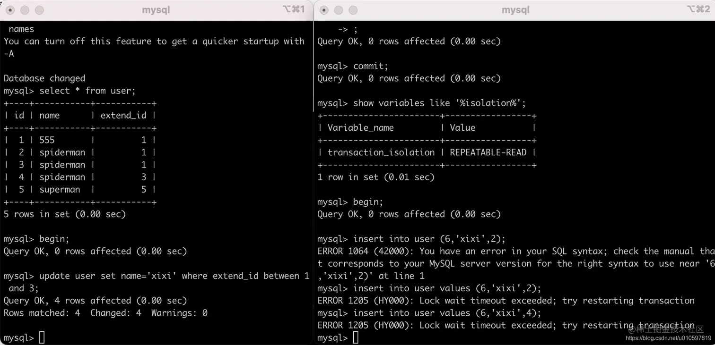Click the extend_id value '5' cell

144,189
